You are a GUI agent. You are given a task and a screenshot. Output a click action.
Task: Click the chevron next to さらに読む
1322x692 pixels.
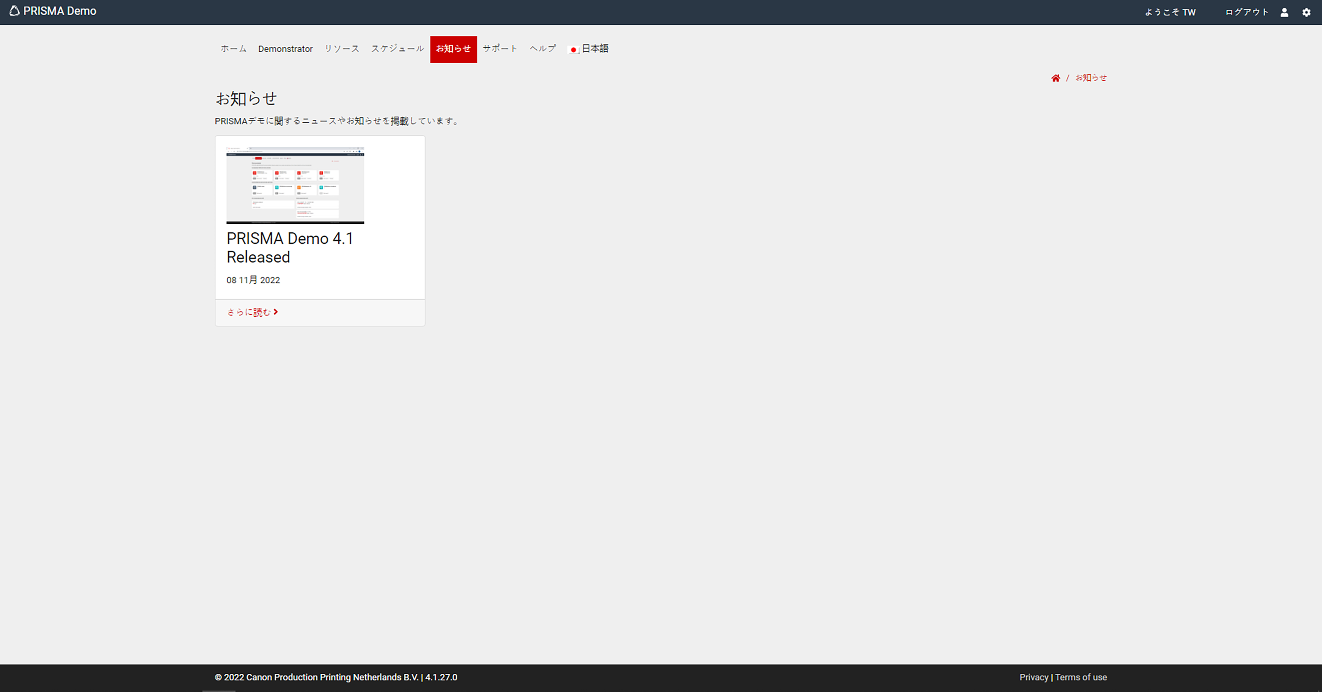(x=276, y=312)
